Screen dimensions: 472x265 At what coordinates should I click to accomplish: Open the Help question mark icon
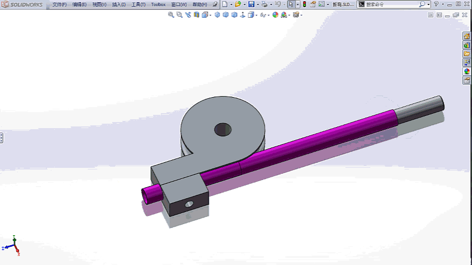click(x=436, y=4)
